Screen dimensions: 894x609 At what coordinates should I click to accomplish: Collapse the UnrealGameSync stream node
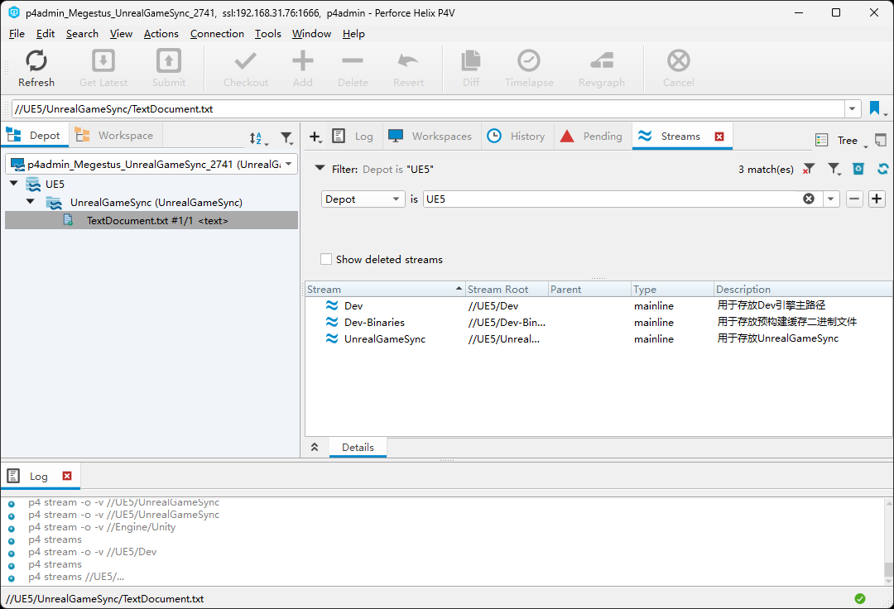(x=31, y=202)
